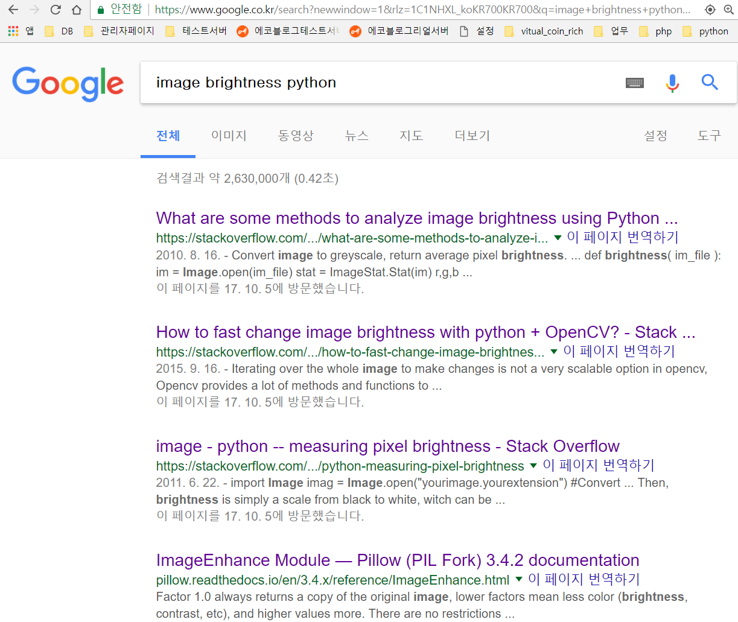Open result What are some methods to analyze image brightness
The width and height of the screenshot is (738, 622).
(x=417, y=218)
